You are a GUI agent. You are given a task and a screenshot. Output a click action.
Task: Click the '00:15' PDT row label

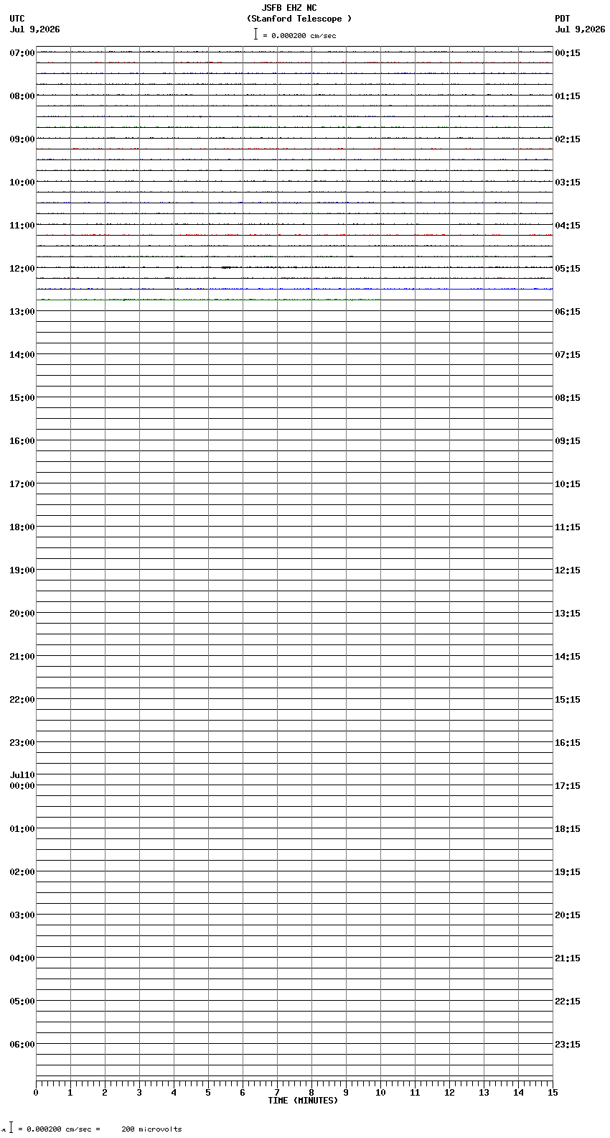[568, 53]
